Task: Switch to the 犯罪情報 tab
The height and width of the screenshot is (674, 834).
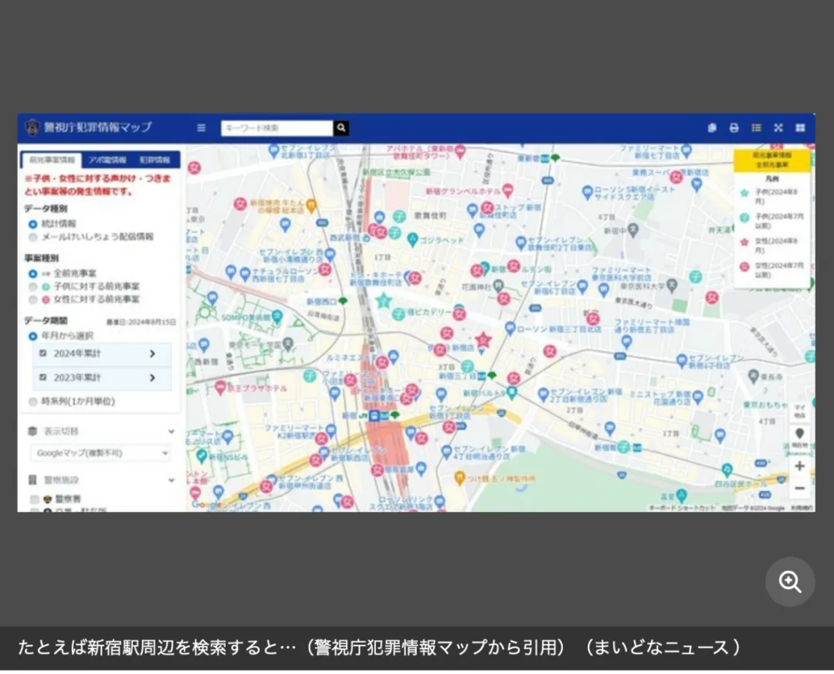Action: click(x=155, y=160)
